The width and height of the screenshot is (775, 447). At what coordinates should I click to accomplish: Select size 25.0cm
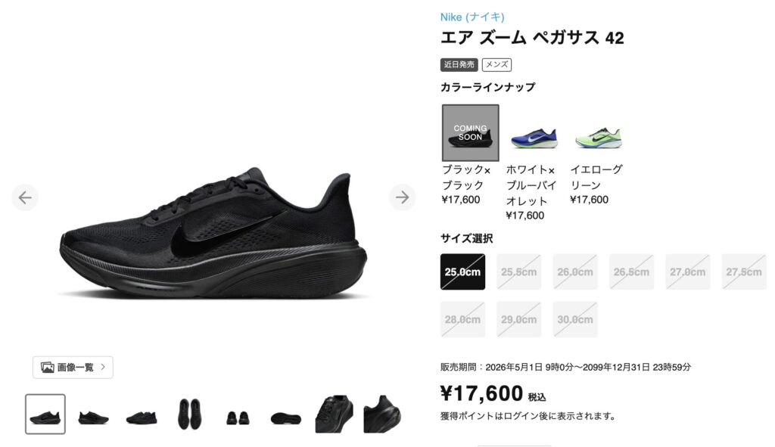tap(462, 272)
